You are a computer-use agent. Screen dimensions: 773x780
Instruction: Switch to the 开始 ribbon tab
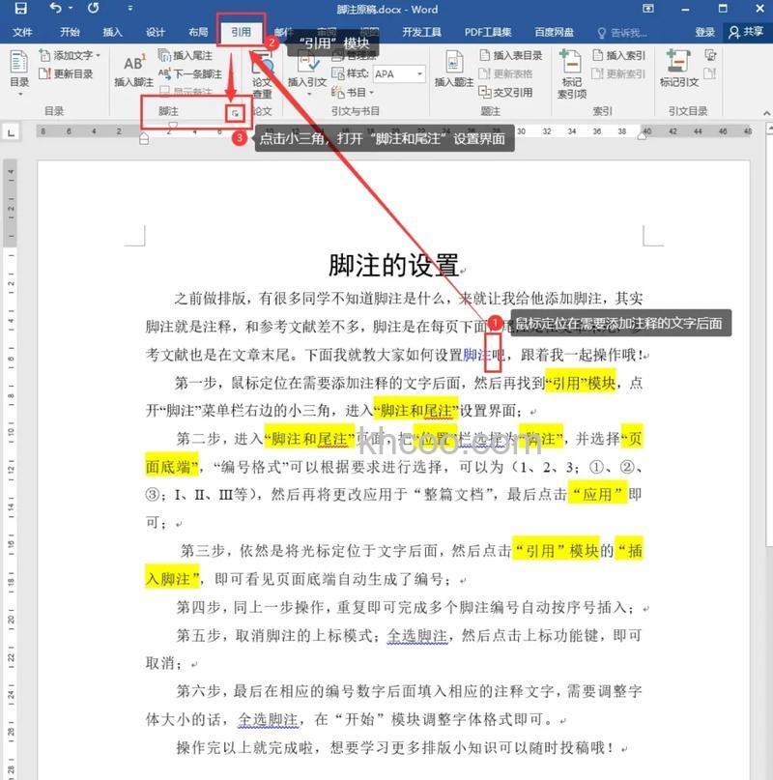72,31
